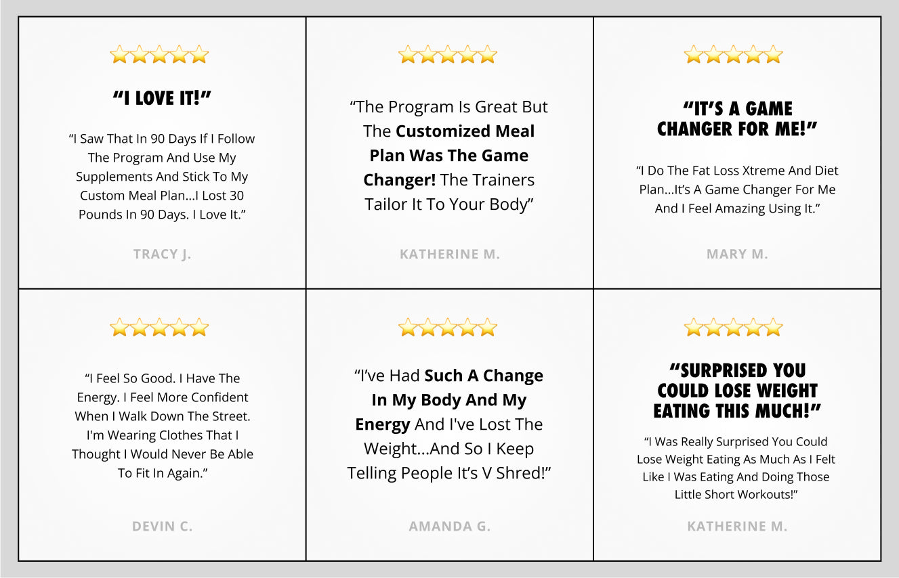Click the "SURPRISED YOU COULD LOSE WEIGHT" headline
Viewport: 899px width, 578px height.
737,391
